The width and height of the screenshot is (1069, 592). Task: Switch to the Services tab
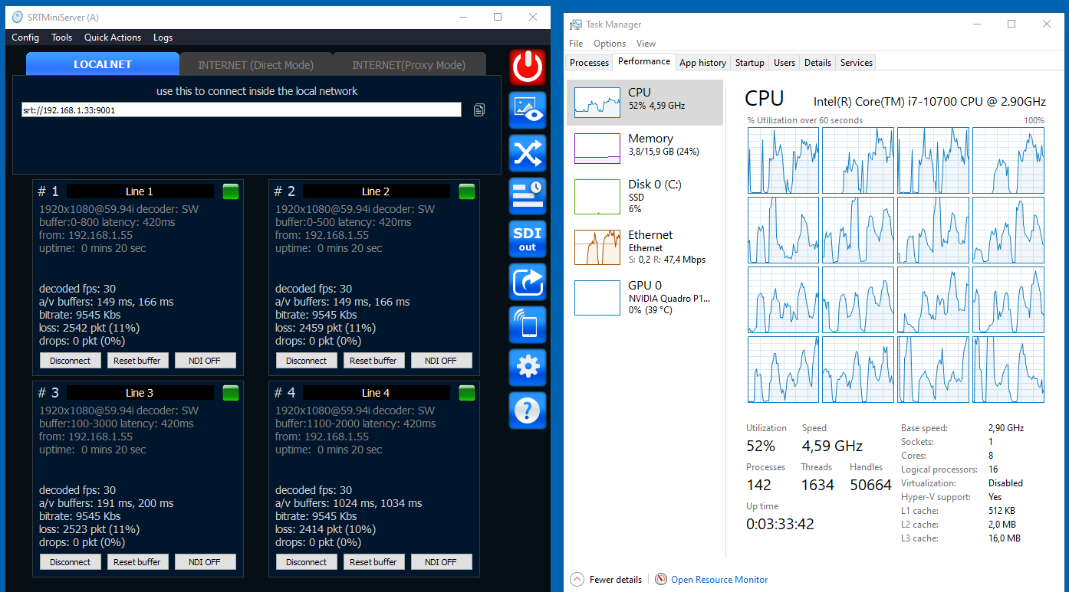point(857,63)
